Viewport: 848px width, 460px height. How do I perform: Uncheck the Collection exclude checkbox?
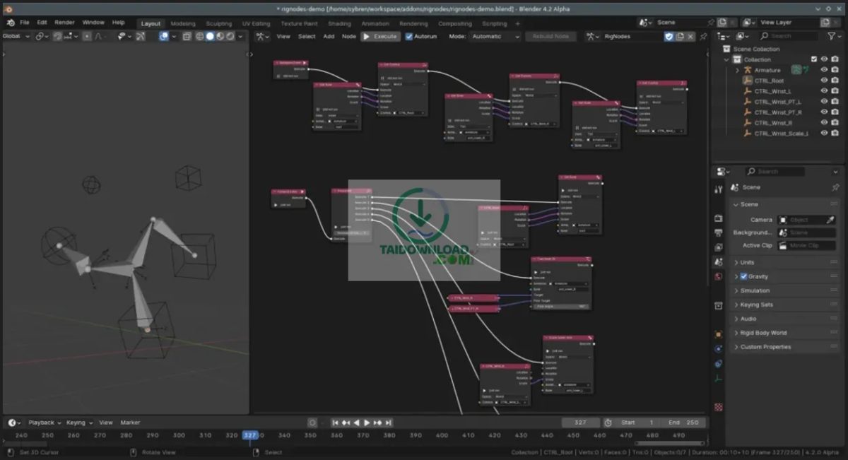tap(814, 59)
